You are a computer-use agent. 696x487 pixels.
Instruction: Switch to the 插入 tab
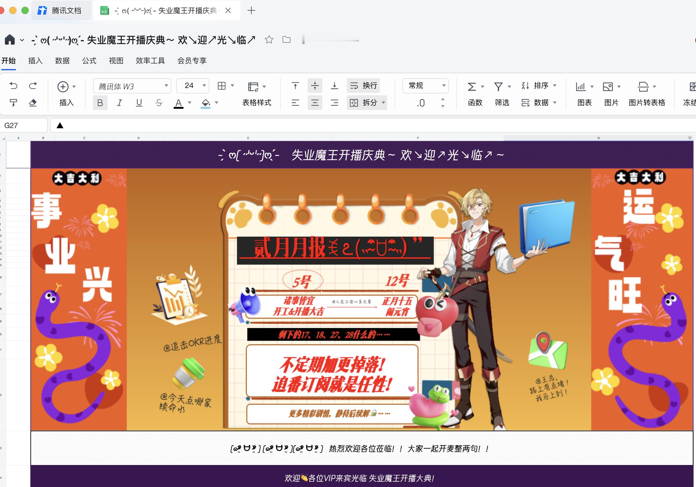click(35, 60)
